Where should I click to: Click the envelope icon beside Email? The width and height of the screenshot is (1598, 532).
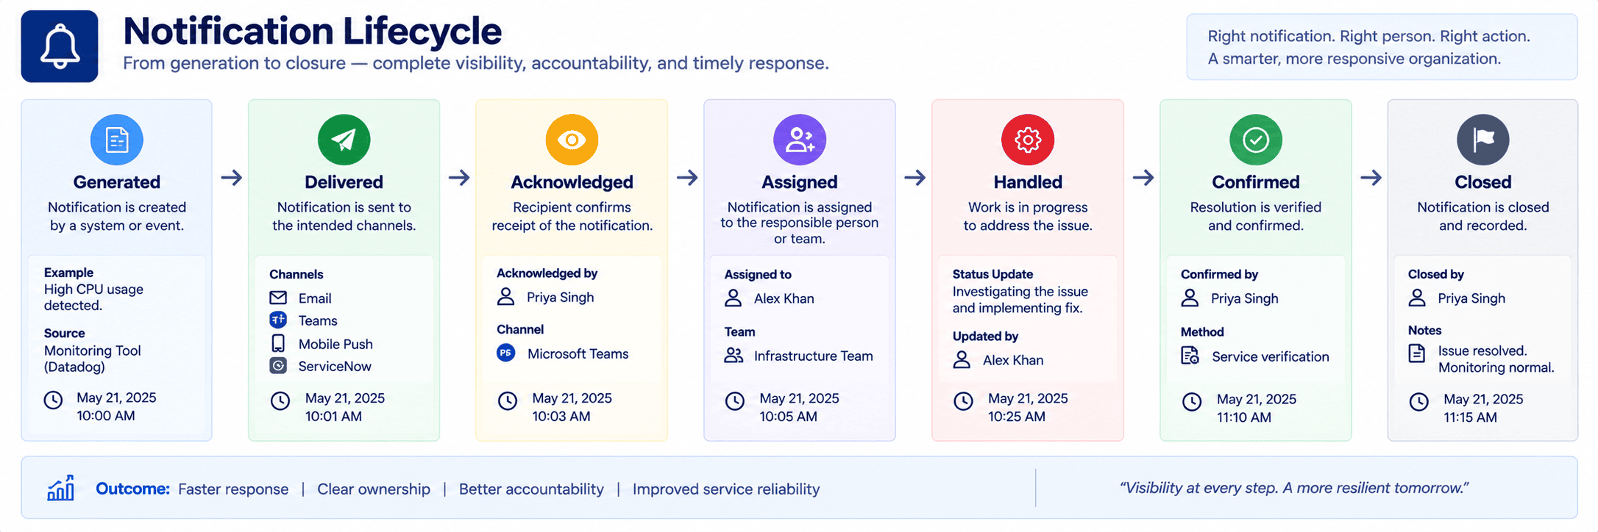[x=278, y=298]
